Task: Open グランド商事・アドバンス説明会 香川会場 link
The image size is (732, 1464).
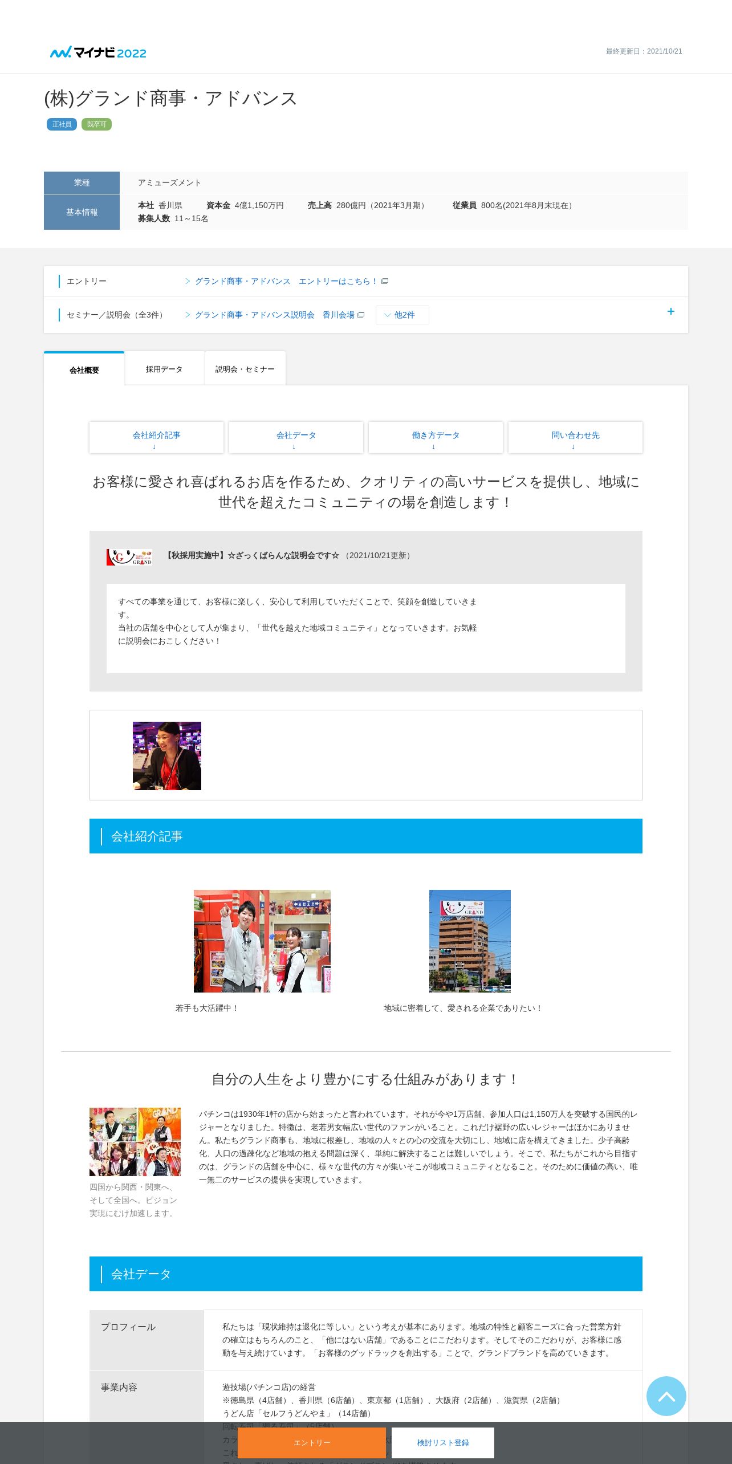Action: pyautogui.click(x=274, y=315)
